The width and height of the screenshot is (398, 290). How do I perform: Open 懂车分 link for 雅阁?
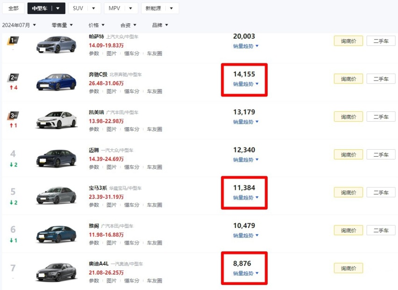pyautogui.click(x=131, y=243)
